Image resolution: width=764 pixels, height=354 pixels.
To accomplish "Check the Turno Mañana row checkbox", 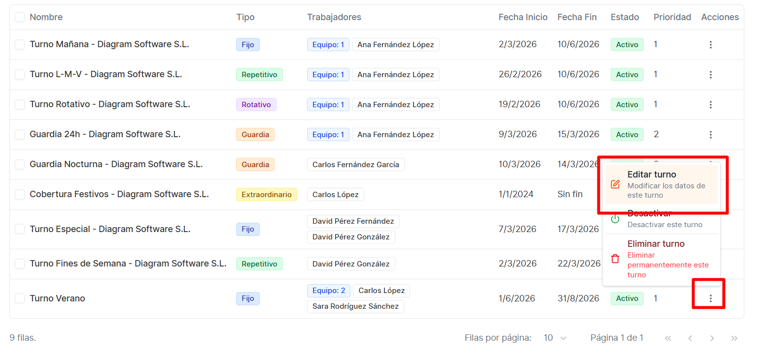I will click(20, 45).
